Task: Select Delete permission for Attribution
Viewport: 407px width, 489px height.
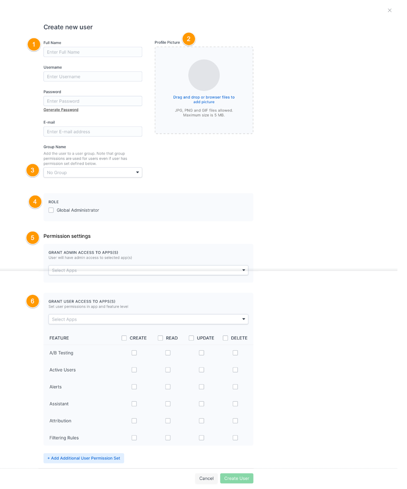Action: [235, 421]
